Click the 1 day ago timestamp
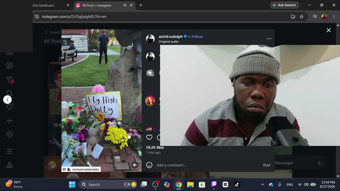 (153, 153)
